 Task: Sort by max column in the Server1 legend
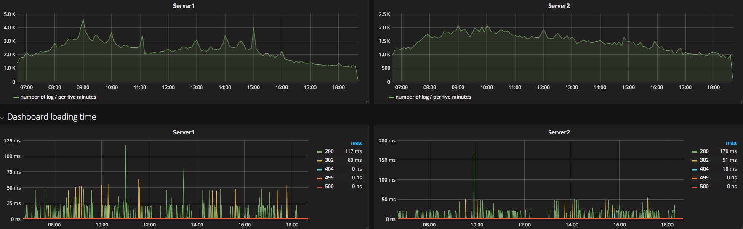pos(356,143)
